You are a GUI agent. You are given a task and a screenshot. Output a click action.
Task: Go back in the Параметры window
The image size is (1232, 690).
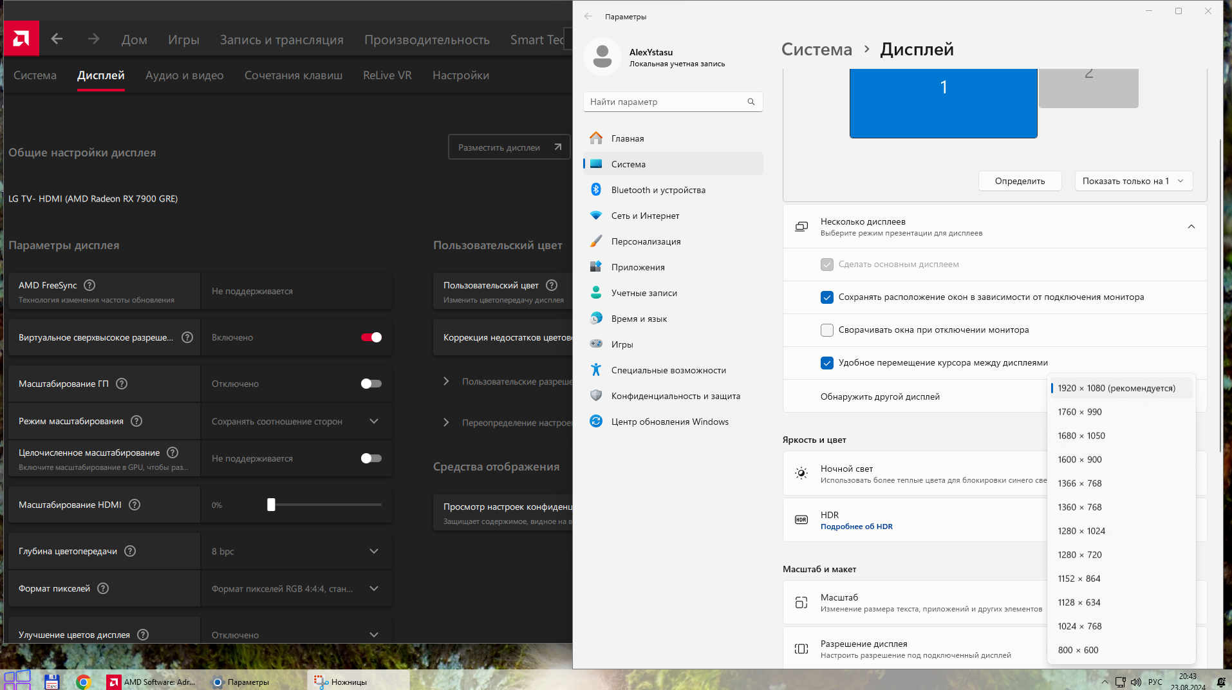588,16
